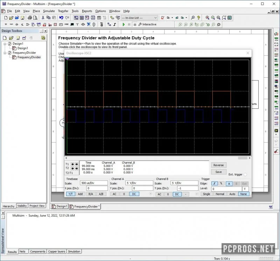Click T1 cursor right arrow
The height and width of the screenshot is (261, 280).
[76, 164]
